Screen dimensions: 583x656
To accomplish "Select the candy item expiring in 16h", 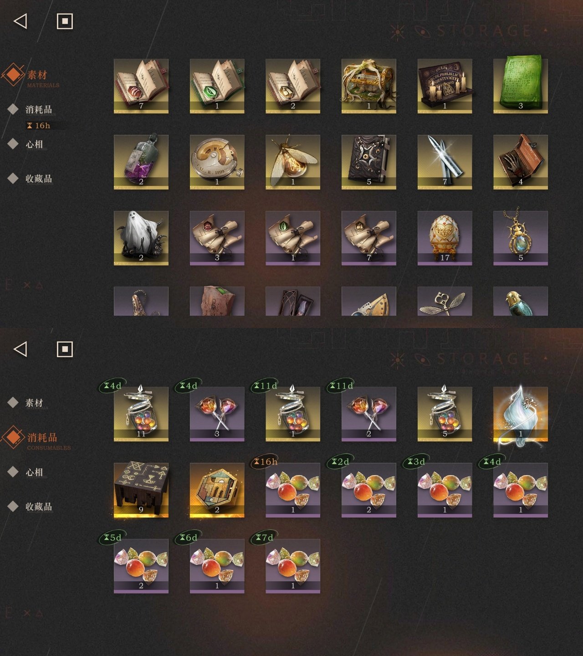I will [x=293, y=490].
